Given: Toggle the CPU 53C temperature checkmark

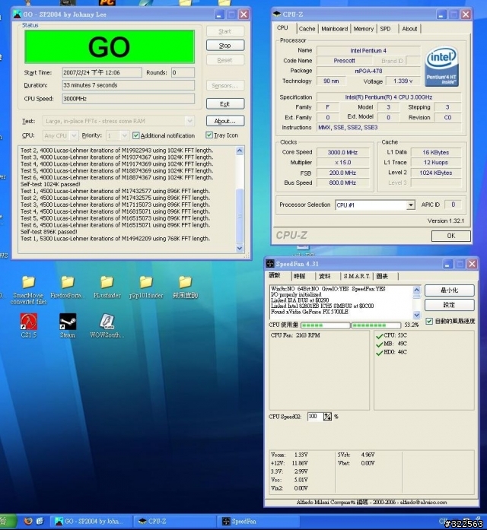Looking at the screenshot, I should pos(380,336).
